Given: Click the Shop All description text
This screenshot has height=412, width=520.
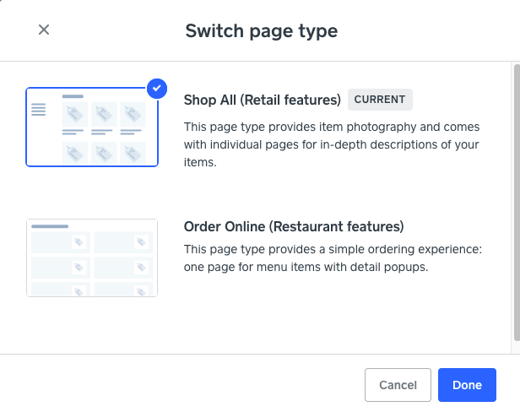Looking at the screenshot, I should (332, 144).
